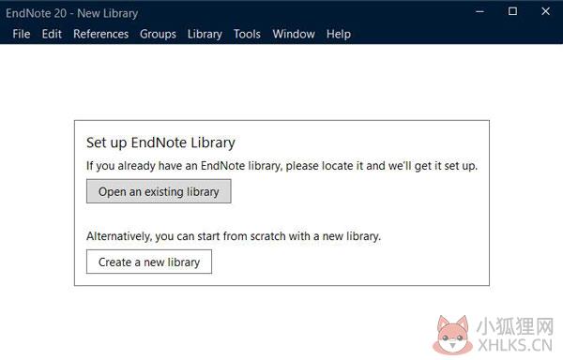The width and height of the screenshot is (563, 360).
Task: Click the 'If you already have an EndNote library' text
Action: point(281,166)
